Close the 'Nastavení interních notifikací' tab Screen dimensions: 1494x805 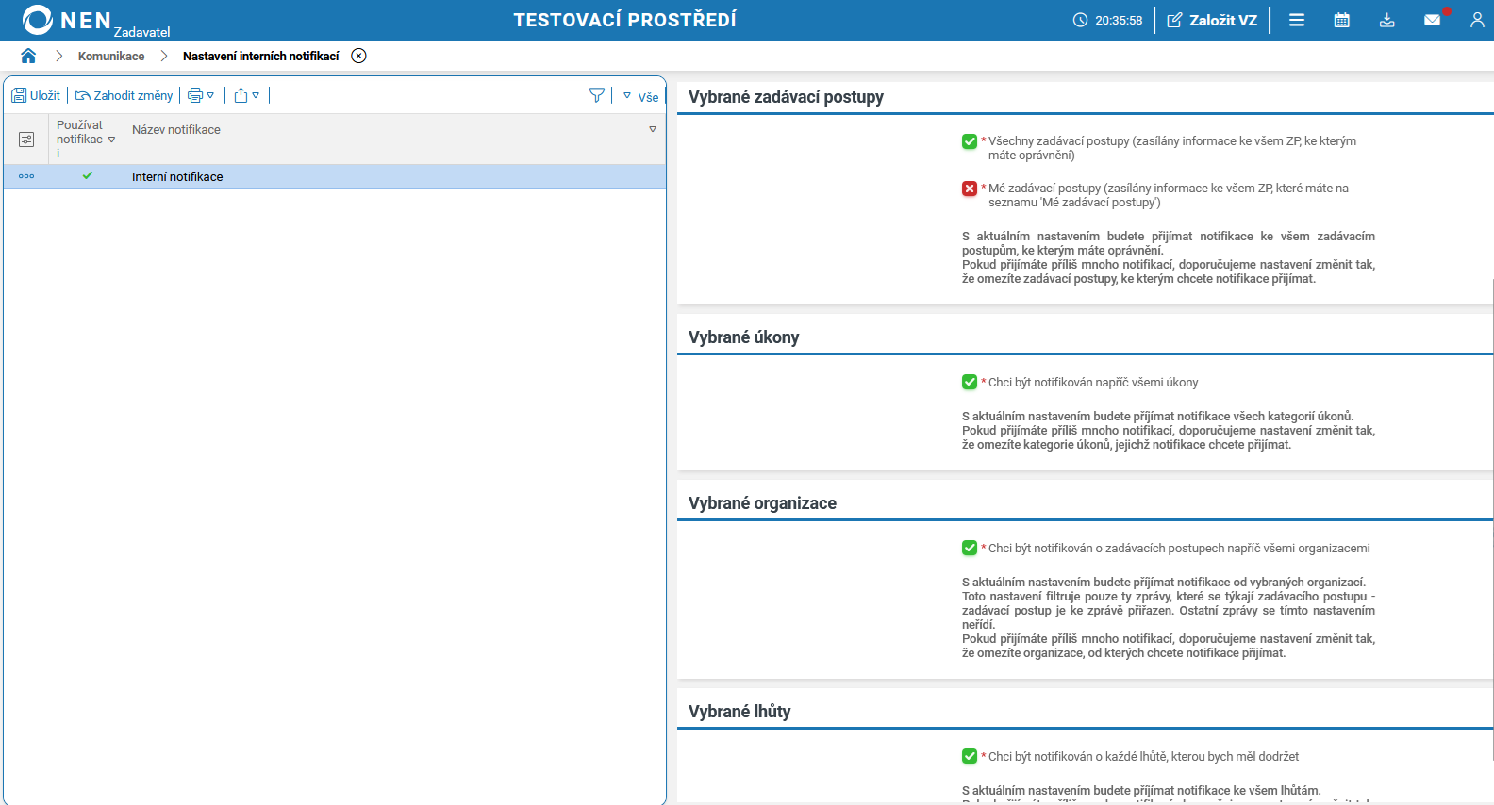click(358, 56)
